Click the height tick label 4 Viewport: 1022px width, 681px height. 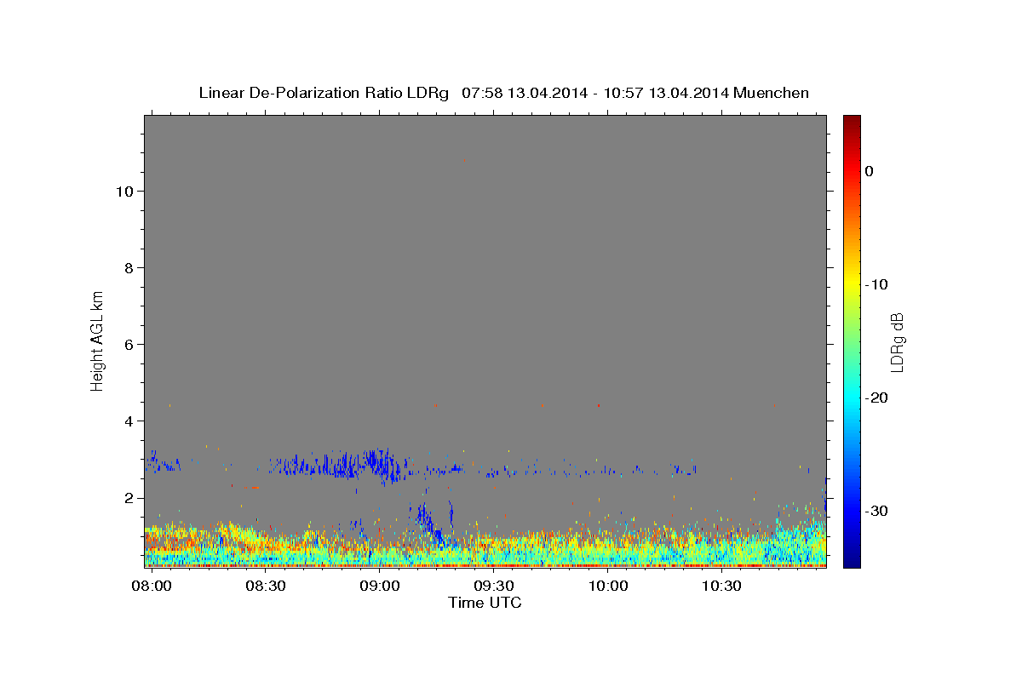pyautogui.click(x=127, y=421)
